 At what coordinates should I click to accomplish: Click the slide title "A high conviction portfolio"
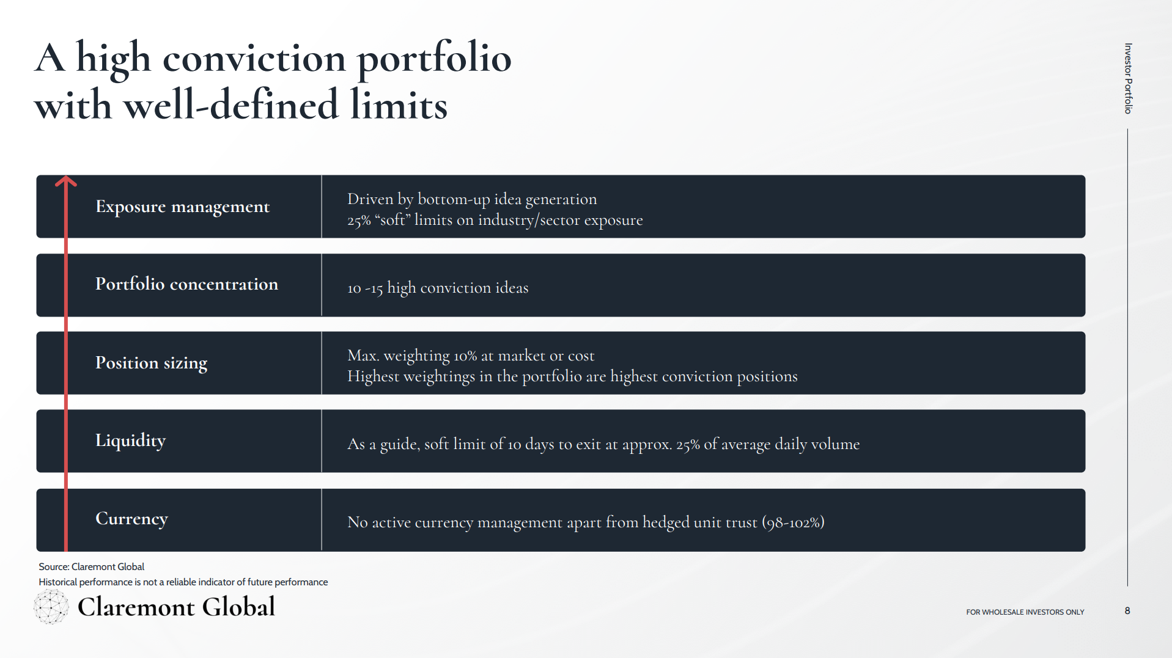point(273,58)
